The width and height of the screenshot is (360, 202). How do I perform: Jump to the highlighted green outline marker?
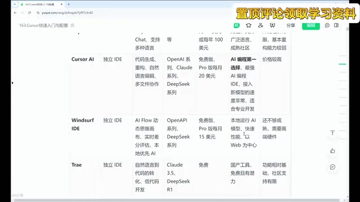[x=343, y=64]
